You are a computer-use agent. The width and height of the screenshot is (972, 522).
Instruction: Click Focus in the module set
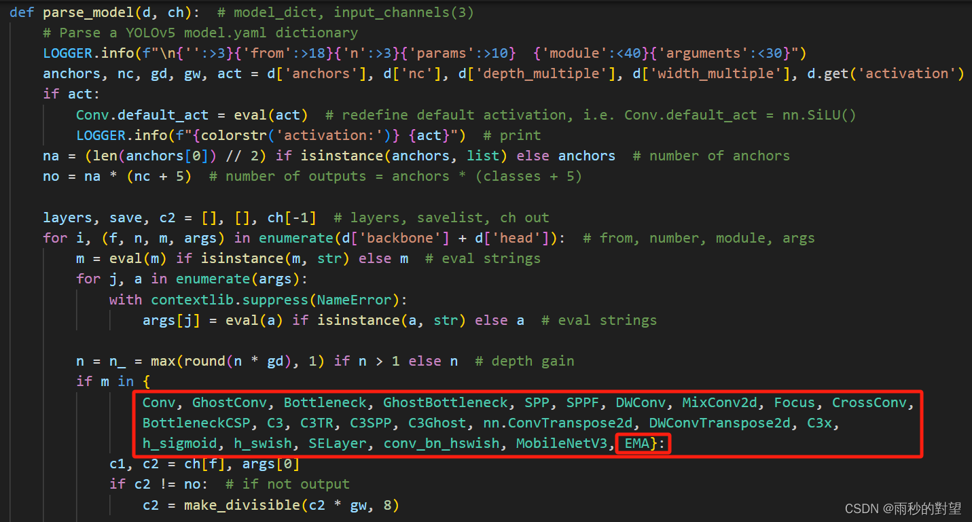tap(794, 402)
